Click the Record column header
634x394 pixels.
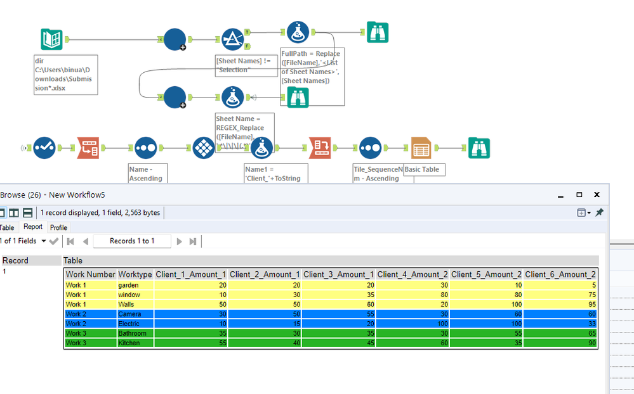[30, 260]
